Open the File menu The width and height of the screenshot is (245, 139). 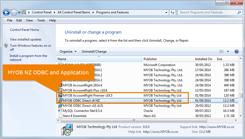tap(9, 20)
